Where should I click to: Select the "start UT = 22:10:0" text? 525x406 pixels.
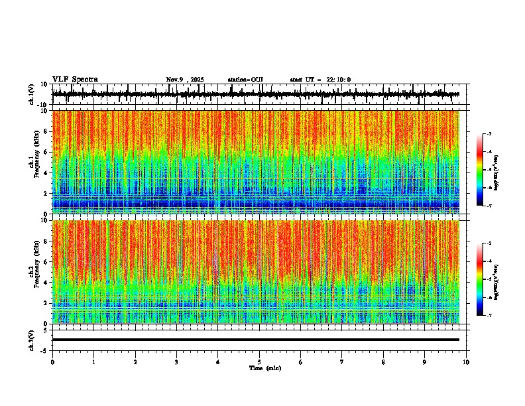[x=320, y=80]
